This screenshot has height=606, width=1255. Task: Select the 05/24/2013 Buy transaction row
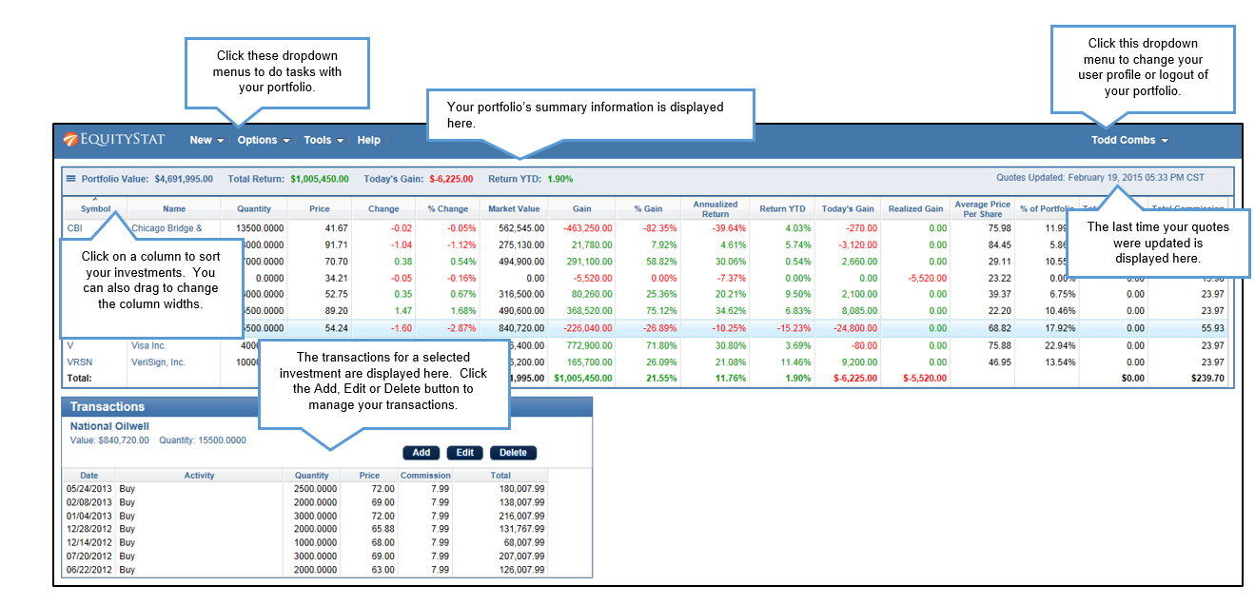(x=304, y=488)
